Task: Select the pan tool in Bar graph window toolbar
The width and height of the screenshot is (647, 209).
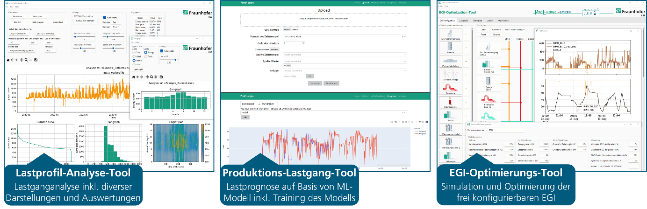Action: [147, 77]
